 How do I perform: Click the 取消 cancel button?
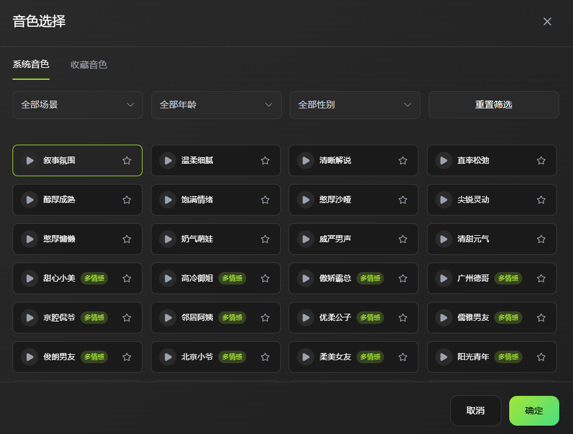pos(475,411)
